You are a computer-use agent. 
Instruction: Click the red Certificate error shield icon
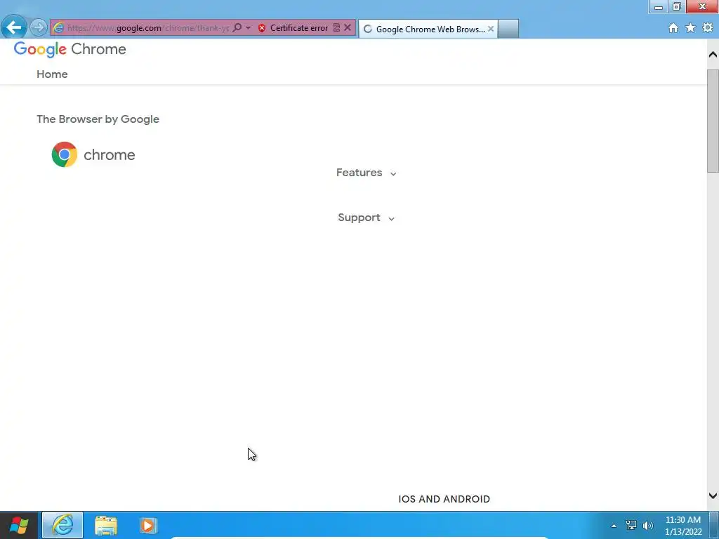[262, 28]
